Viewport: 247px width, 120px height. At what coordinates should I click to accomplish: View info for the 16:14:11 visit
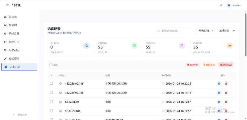pyautogui.click(x=219, y=93)
